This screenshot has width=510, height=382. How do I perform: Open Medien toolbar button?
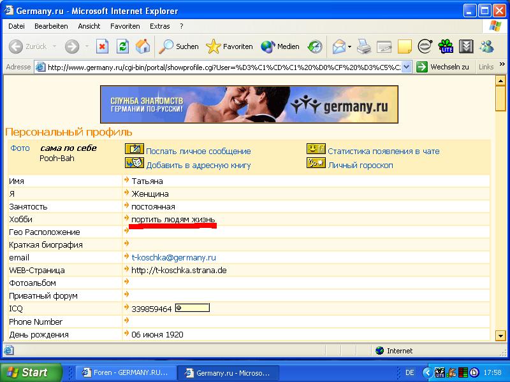pos(280,46)
